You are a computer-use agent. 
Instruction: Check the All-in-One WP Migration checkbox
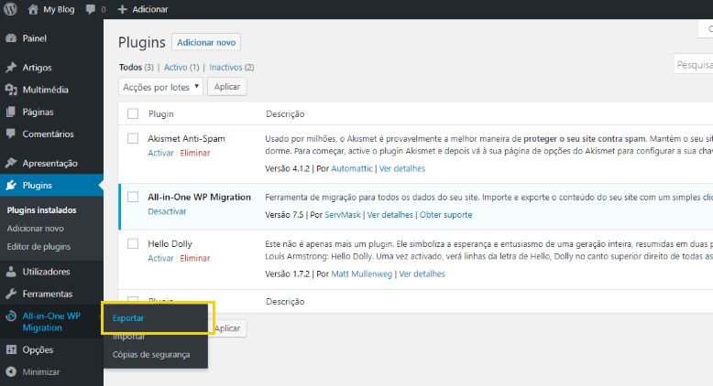(133, 197)
